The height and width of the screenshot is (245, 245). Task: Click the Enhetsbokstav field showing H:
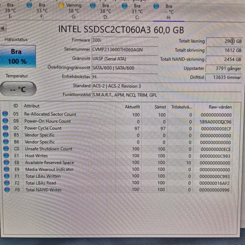[x=125, y=77]
